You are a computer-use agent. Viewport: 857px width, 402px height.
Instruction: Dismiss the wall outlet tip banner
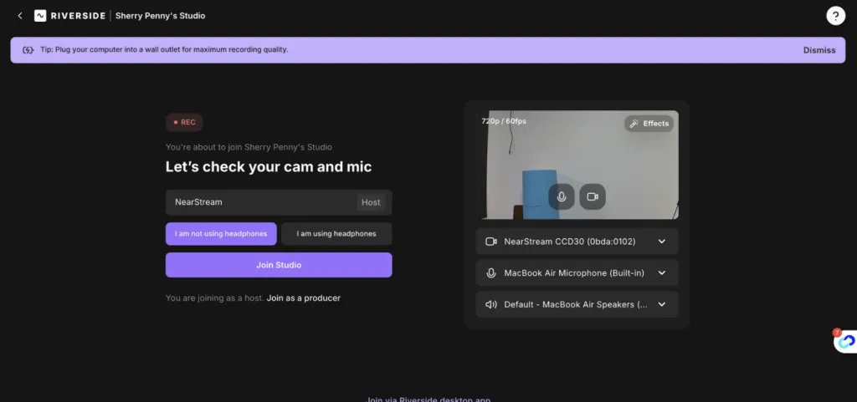pos(819,50)
